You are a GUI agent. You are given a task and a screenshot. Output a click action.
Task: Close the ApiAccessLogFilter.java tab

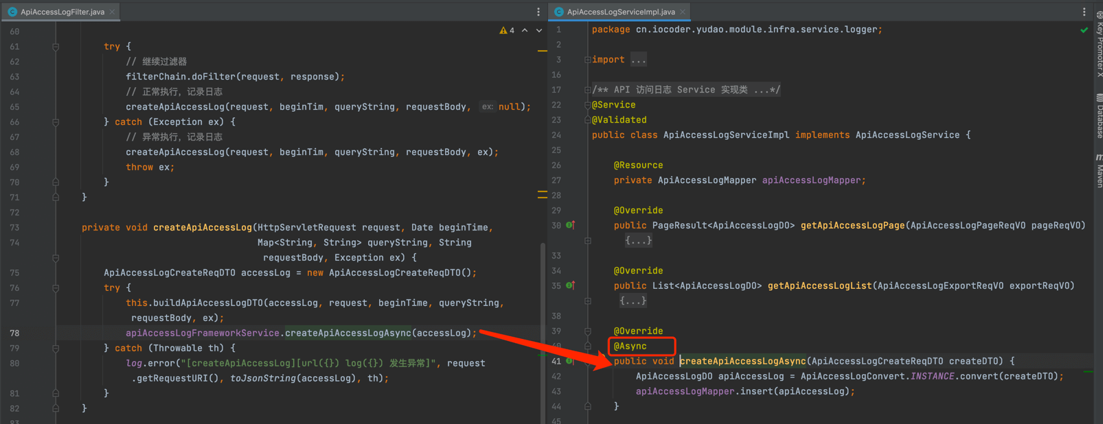(x=113, y=12)
